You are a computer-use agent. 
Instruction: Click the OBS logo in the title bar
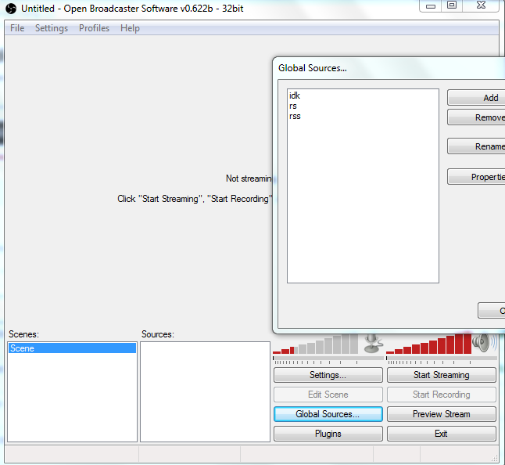click(x=11, y=9)
